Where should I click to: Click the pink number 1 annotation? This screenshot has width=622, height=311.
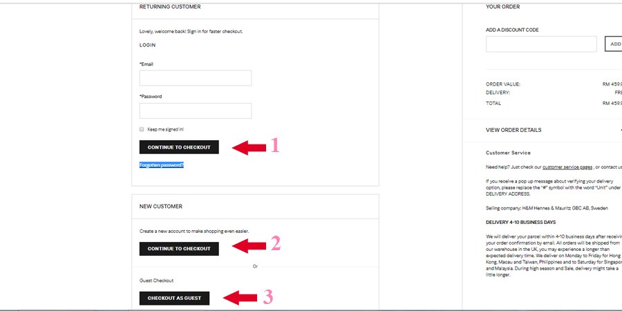(x=275, y=145)
